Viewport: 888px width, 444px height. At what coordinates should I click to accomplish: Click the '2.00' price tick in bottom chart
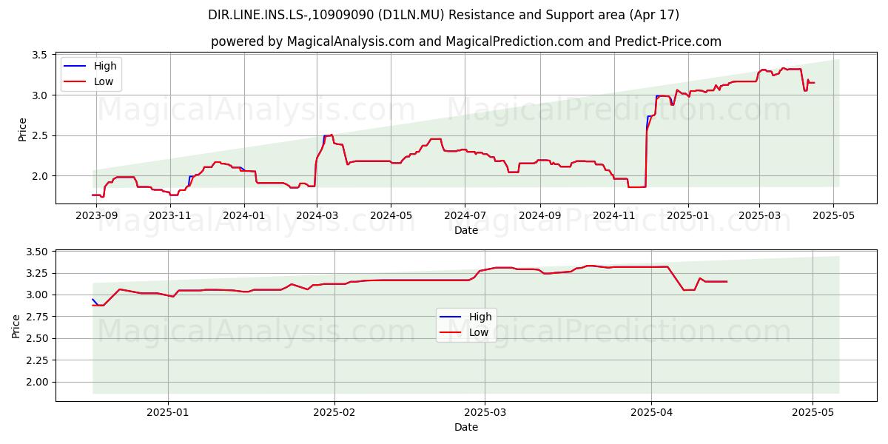pos(37,383)
